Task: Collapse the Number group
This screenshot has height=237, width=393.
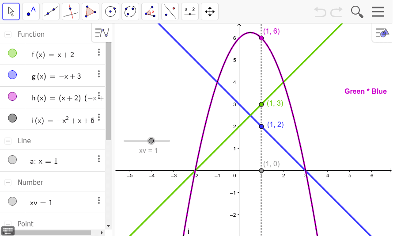Action: click(8, 183)
